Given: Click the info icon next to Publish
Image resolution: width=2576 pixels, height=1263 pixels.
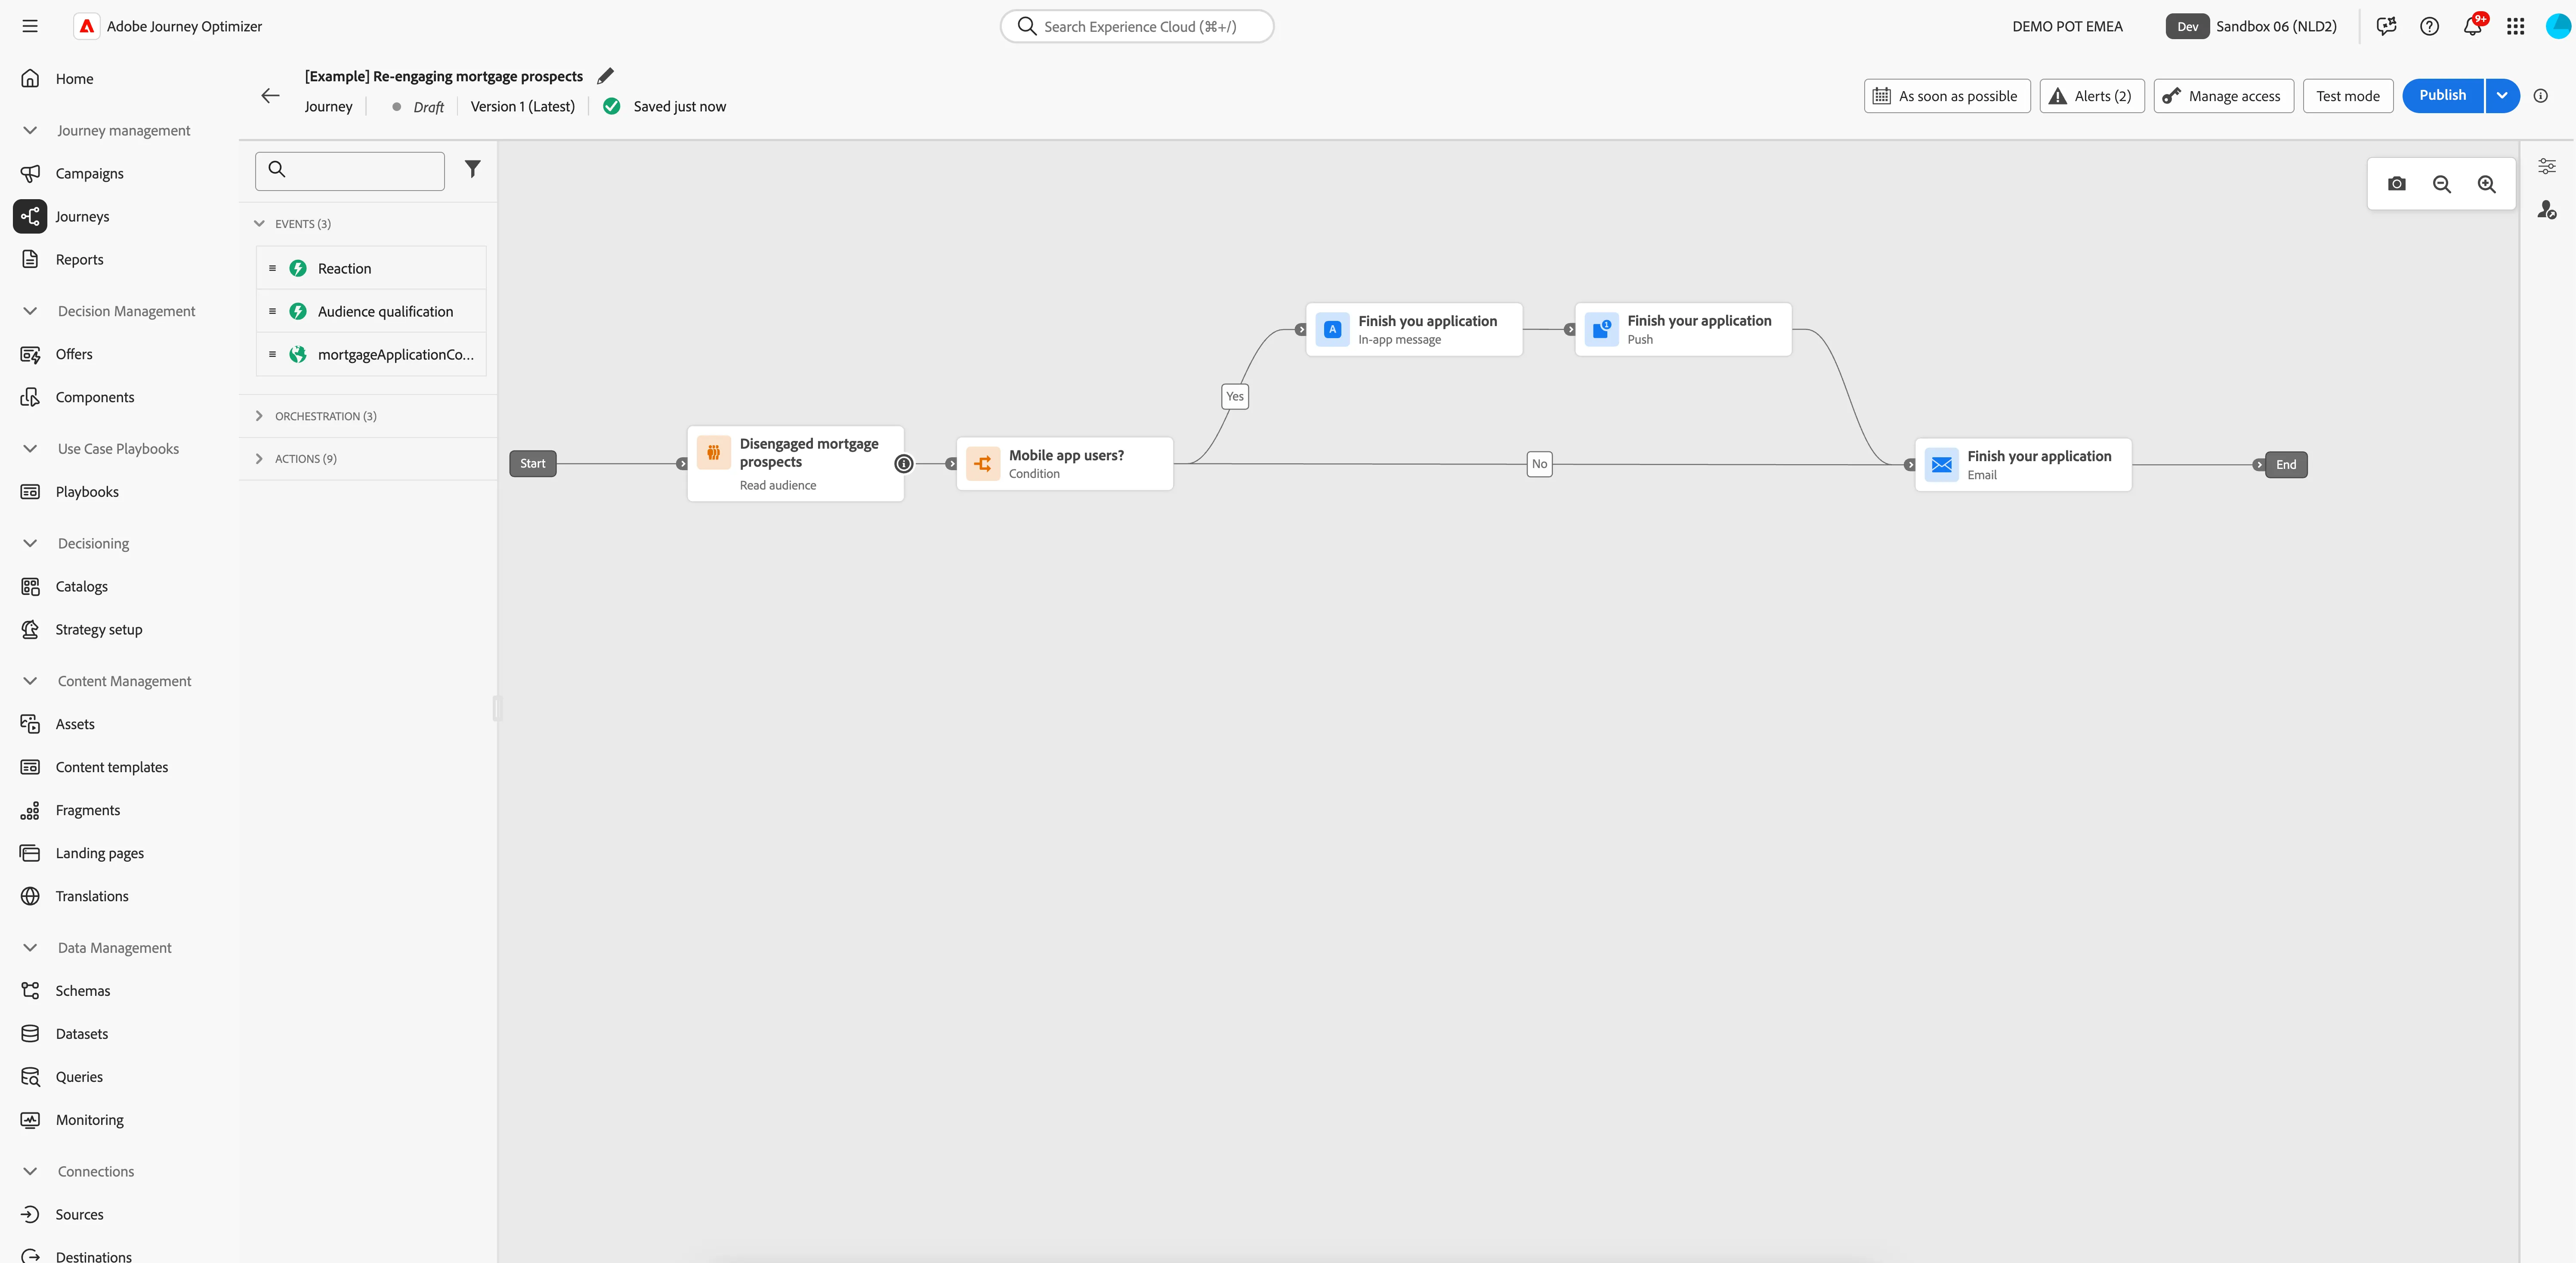Looking at the screenshot, I should pyautogui.click(x=2540, y=96).
